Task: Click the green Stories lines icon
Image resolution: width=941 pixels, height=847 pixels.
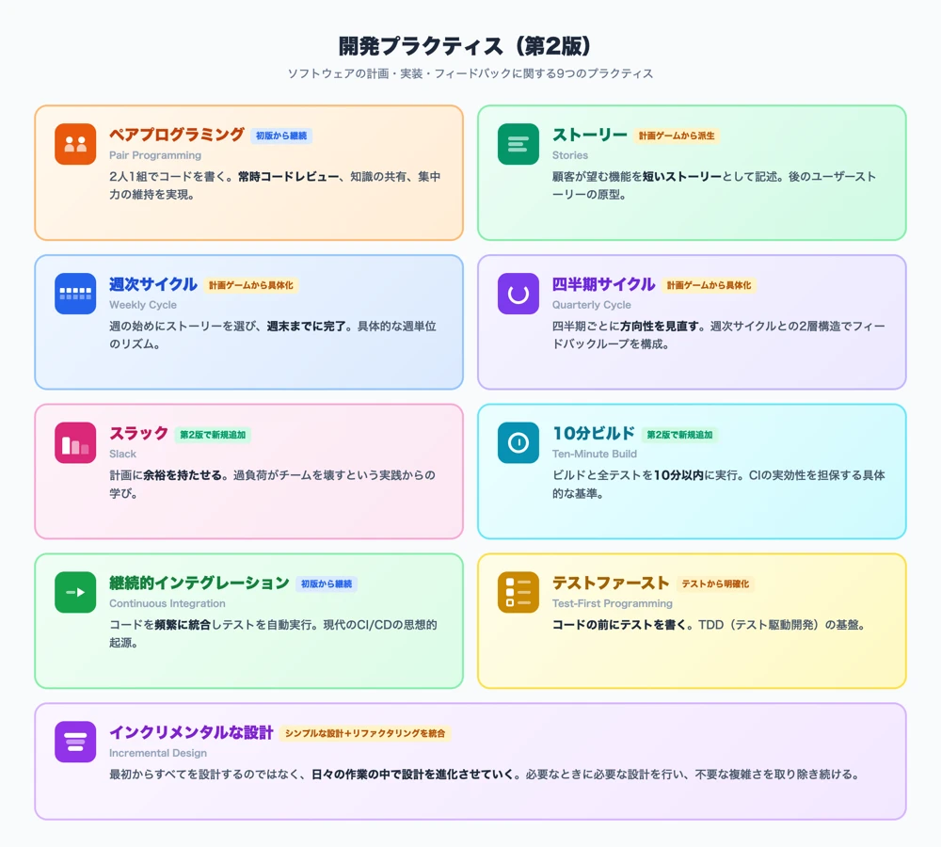Action: point(518,144)
